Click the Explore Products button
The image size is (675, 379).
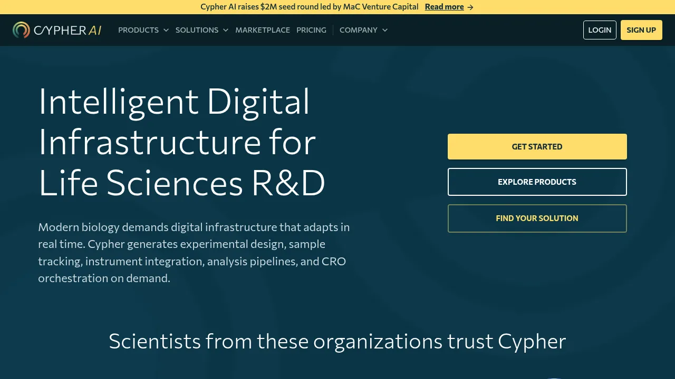537,182
